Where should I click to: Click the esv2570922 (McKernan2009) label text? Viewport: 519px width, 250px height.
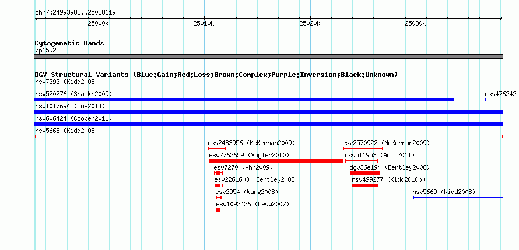coord(386,143)
